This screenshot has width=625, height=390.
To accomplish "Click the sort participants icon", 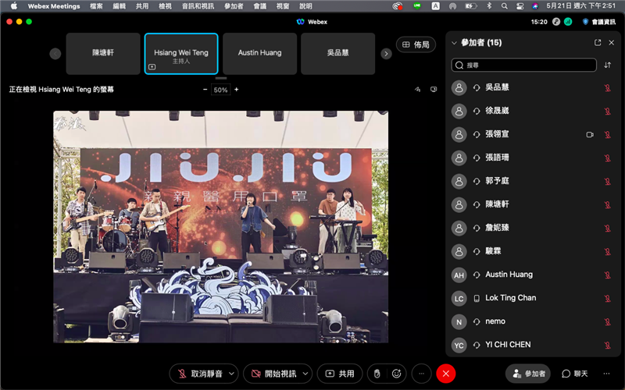I will click(607, 66).
